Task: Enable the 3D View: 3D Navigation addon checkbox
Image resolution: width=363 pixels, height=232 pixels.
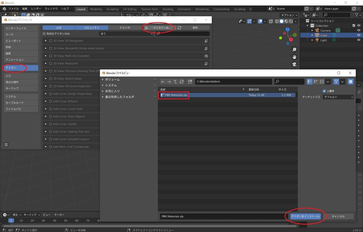Action: [x=51, y=41]
